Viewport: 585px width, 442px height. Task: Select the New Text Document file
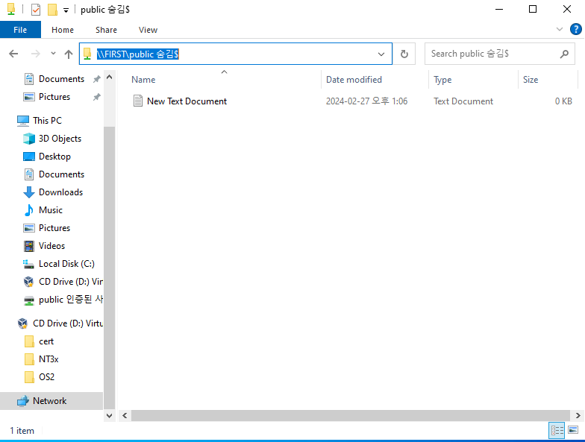click(x=187, y=101)
